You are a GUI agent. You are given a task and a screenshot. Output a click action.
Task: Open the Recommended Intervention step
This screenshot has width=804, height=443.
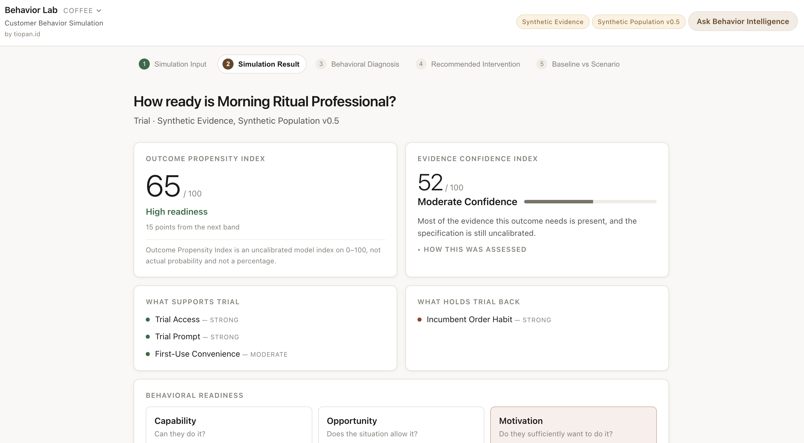[468, 64]
